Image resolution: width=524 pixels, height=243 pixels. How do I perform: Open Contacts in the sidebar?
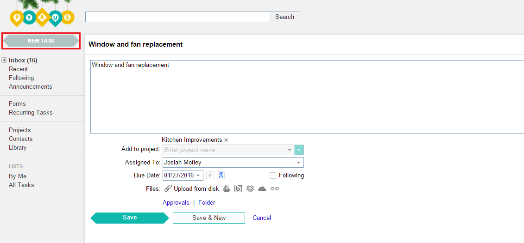click(x=21, y=139)
